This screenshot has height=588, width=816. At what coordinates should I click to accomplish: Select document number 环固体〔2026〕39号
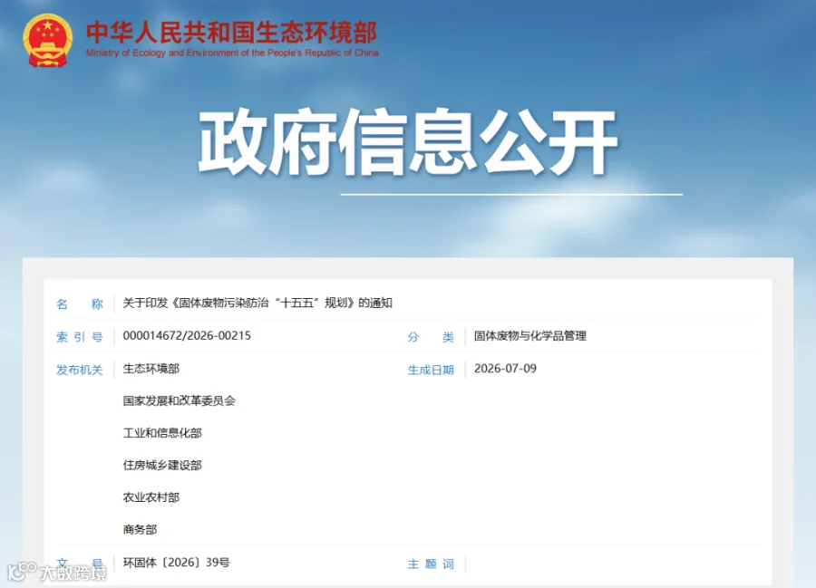177,563
